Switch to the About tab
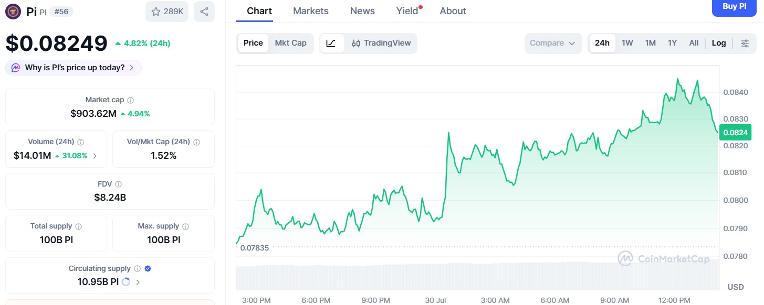The height and width of the screenshot is (305, 764). (x=453, y=11)
